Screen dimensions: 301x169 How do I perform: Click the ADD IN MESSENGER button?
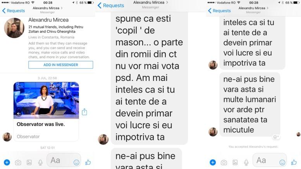pos(61,65)
